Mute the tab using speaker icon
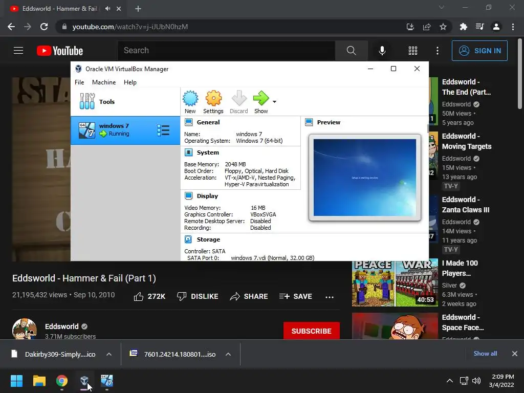This screenshot has height=393, width=524. pyautogui.click(x=107, y=9)
